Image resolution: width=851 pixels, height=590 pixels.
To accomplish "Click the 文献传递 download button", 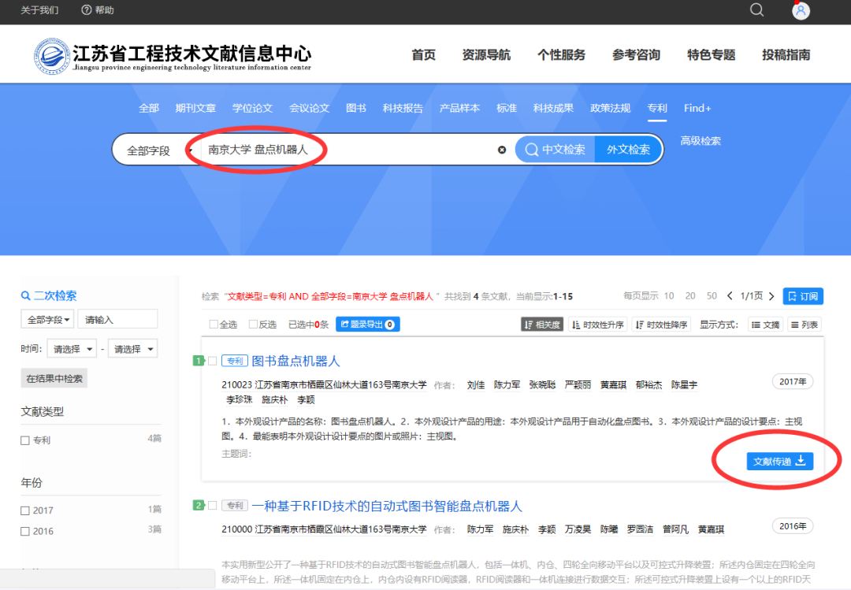I will coord(779,462).
